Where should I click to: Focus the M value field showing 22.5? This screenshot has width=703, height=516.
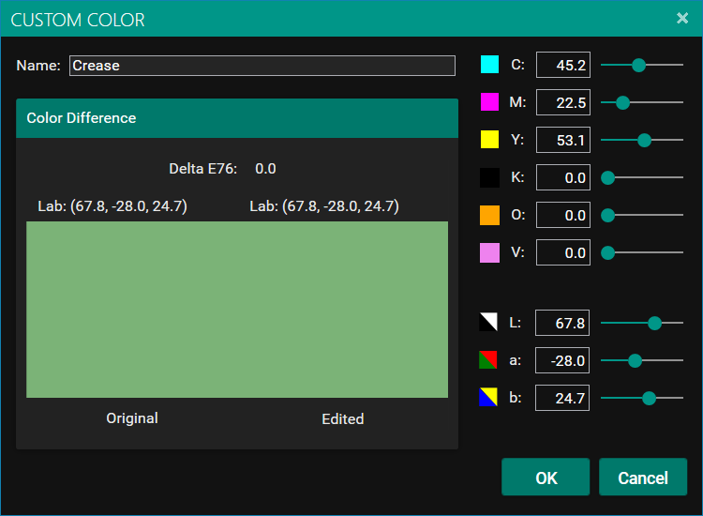coord(562,102)
